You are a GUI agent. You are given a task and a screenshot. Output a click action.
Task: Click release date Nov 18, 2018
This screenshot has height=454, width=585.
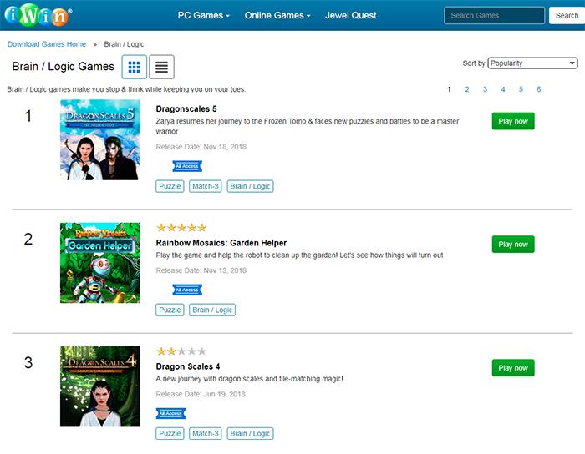[x=201, y=147]
